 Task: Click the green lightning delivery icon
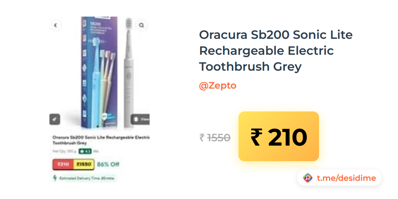(x=55, y=178)
